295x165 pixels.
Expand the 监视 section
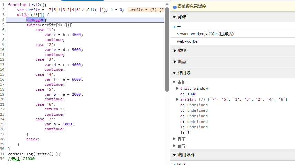175,51
